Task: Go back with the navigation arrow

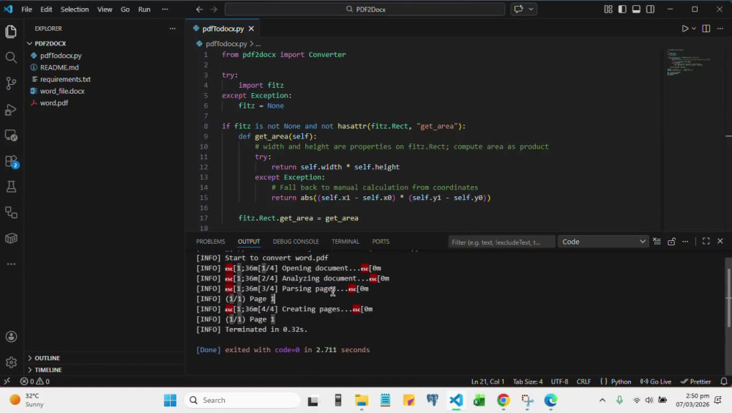Action: (x=199, y=10)
